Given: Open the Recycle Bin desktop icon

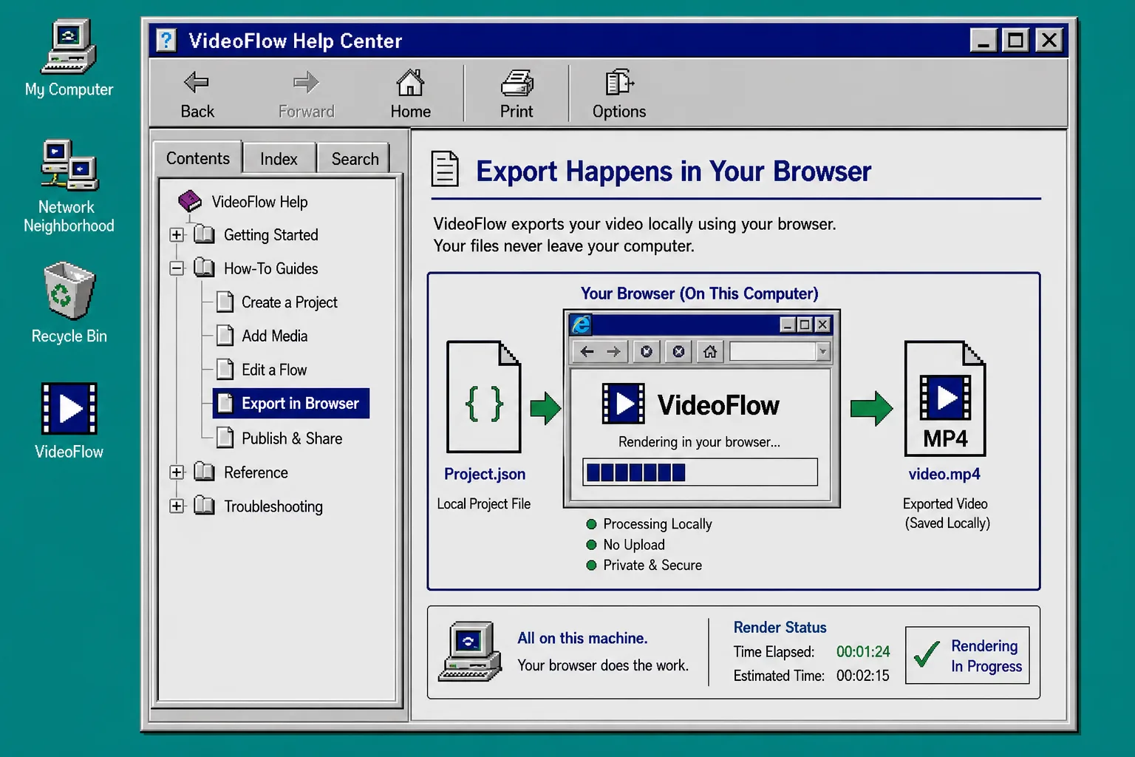Looking at the screenshot, I should click(x=69, y=302).
